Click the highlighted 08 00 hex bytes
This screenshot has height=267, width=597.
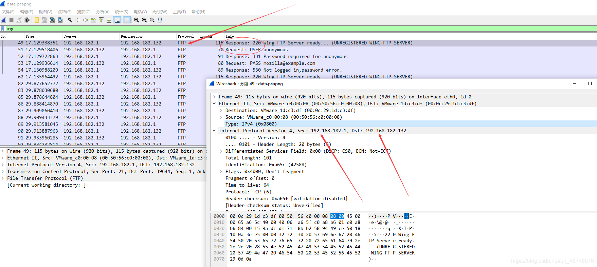(337, 216)
